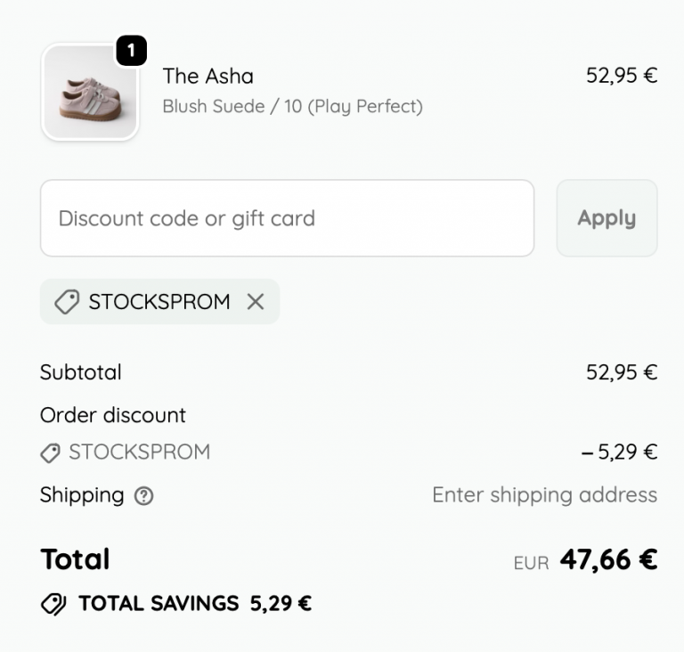Click the Enter shipping address text
The height and width of the screenshot is (652, 684).
point(544,495)
